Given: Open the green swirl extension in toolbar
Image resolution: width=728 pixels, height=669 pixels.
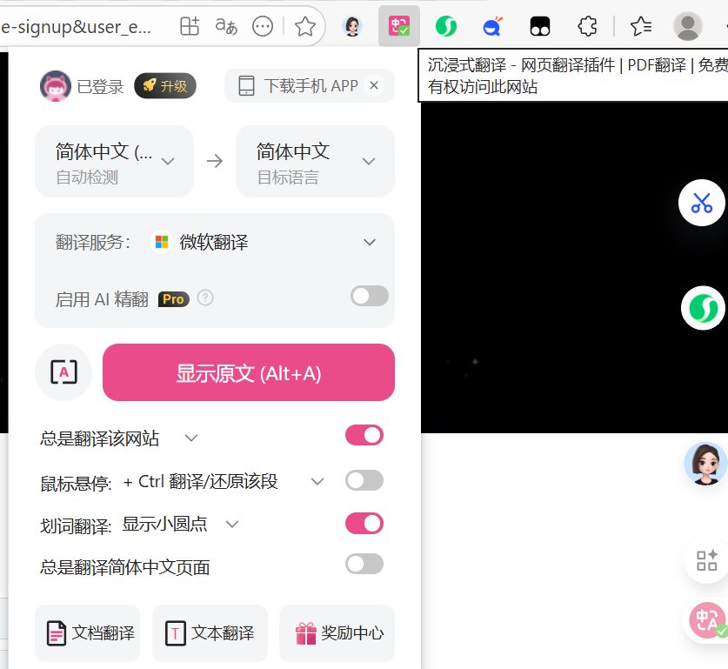Looking at the screenshot, I should click(446, 26).
